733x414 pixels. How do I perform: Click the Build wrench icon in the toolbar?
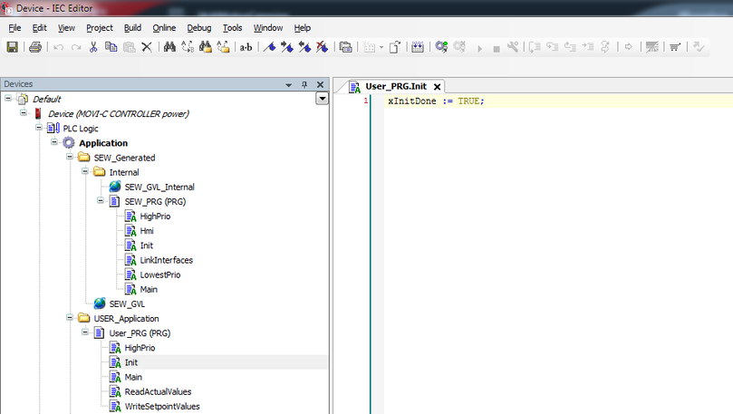click(513, 47)
